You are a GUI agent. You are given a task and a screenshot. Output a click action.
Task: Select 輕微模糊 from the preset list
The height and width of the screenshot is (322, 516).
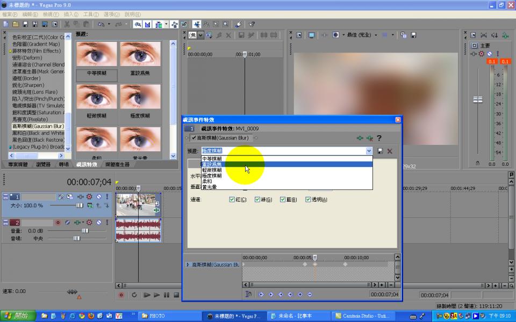(212, 170)
